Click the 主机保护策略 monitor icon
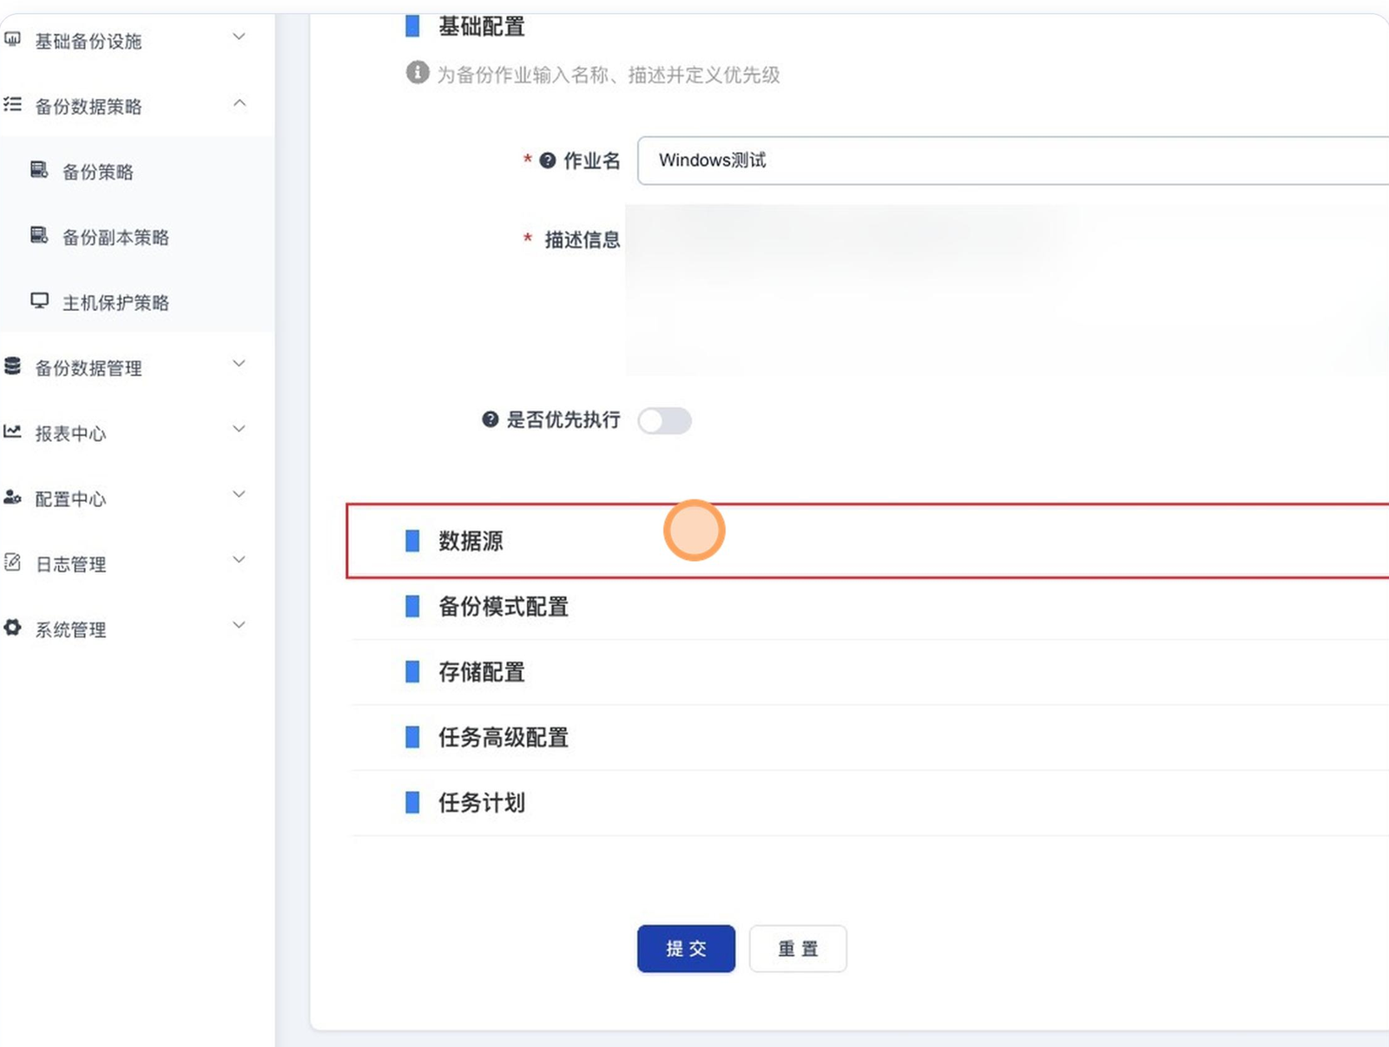This screenshot has height=1047, width=1389. (x=39, y=301)
